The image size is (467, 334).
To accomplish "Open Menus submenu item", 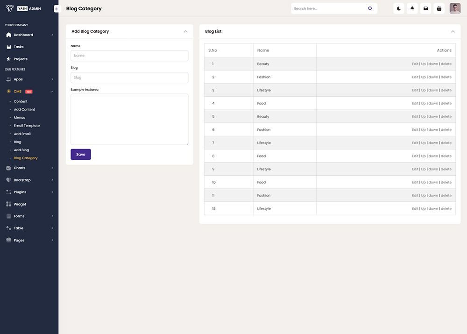I will pyautogui.click(x=19, y=117).
